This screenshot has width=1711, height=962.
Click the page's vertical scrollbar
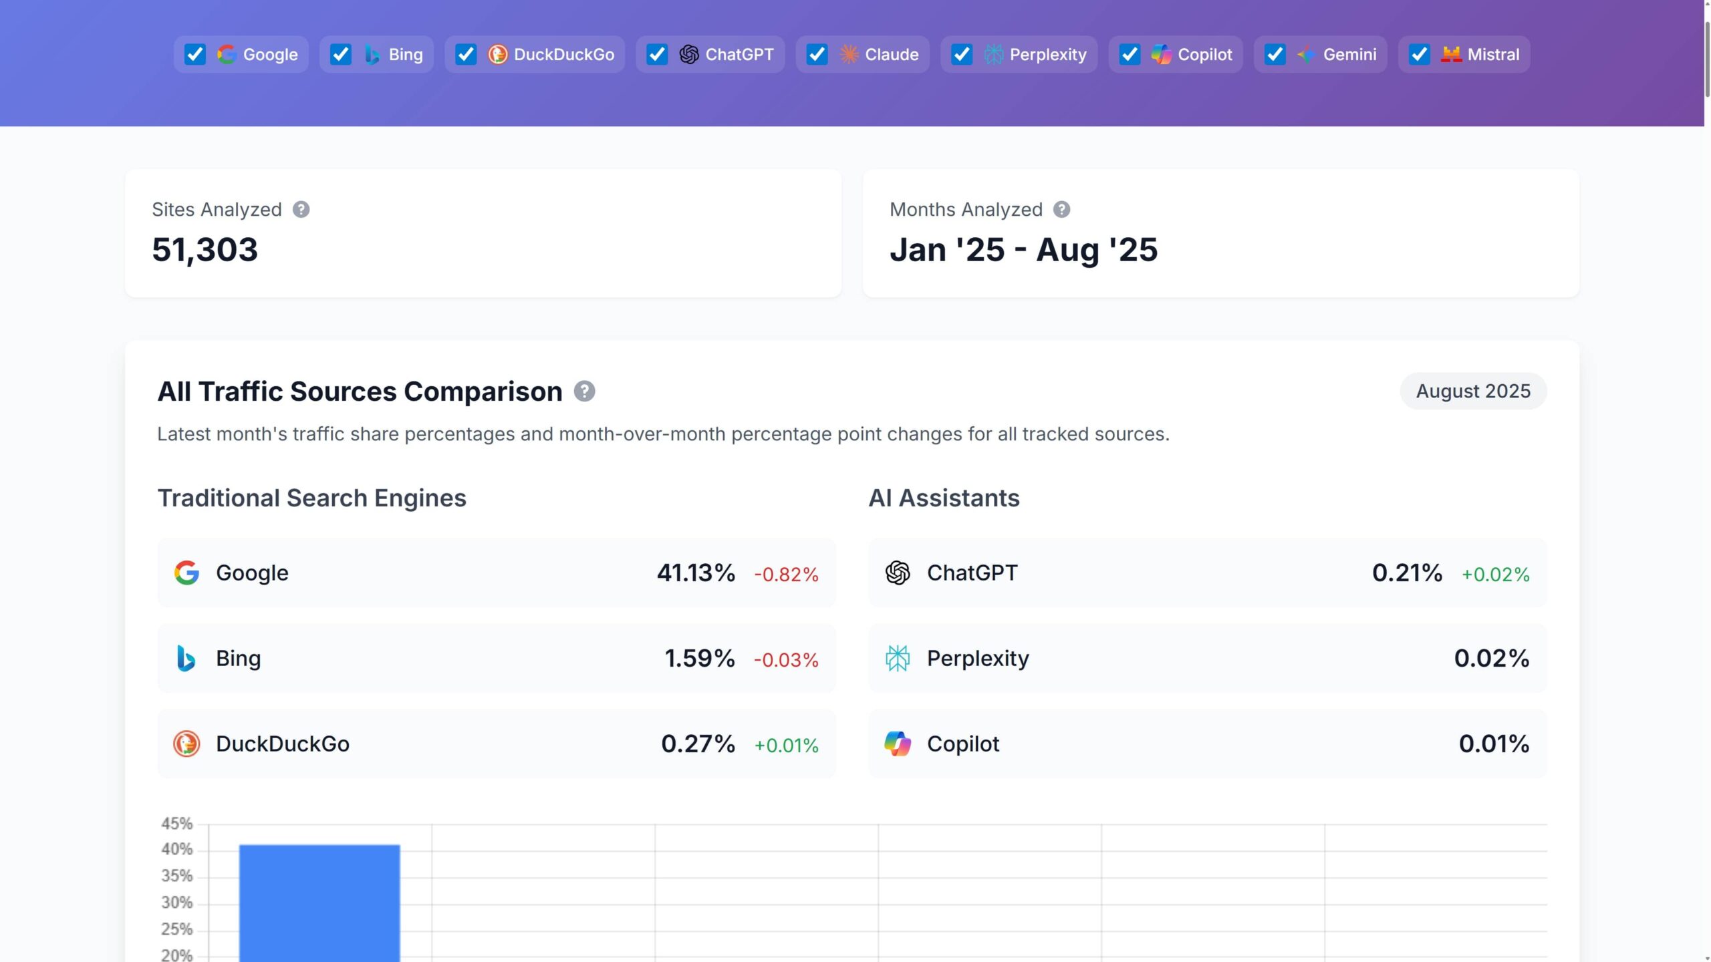point(1706,60)
